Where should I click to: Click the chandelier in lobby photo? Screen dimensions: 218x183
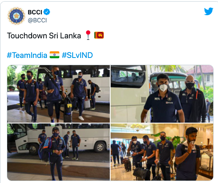(x=137, y=127)
